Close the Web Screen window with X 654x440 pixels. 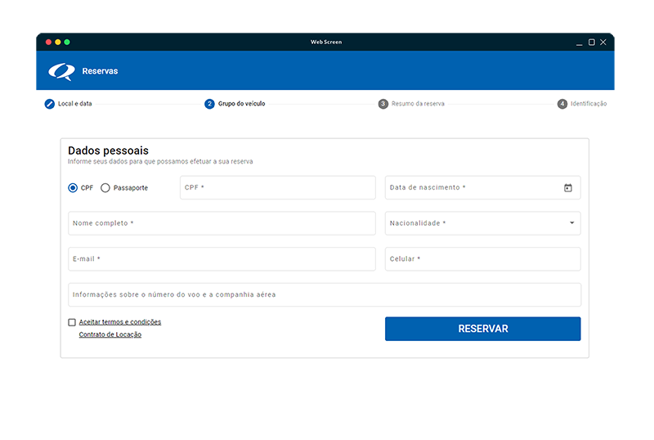(x=603, y=43)
